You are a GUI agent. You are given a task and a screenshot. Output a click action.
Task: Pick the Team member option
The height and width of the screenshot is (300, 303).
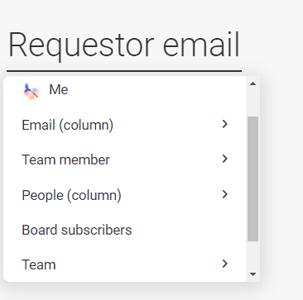pos(124,160)
